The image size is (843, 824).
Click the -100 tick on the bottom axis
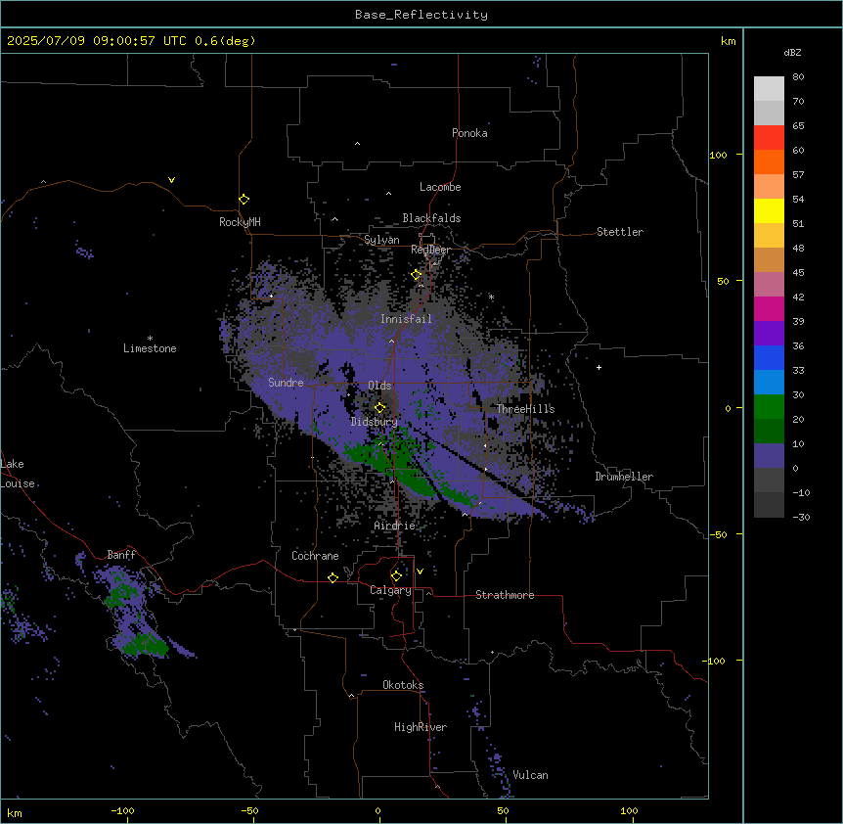[122, 810]
